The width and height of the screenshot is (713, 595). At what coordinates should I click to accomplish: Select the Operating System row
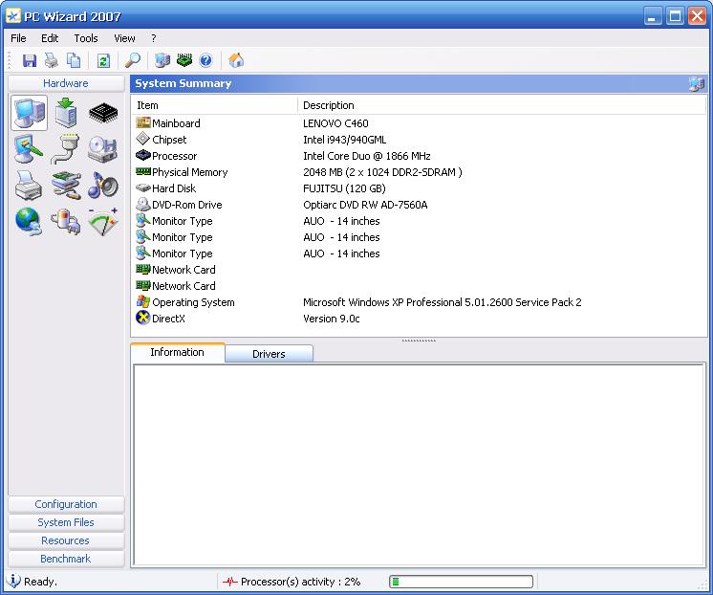click(x=419, y=302)
